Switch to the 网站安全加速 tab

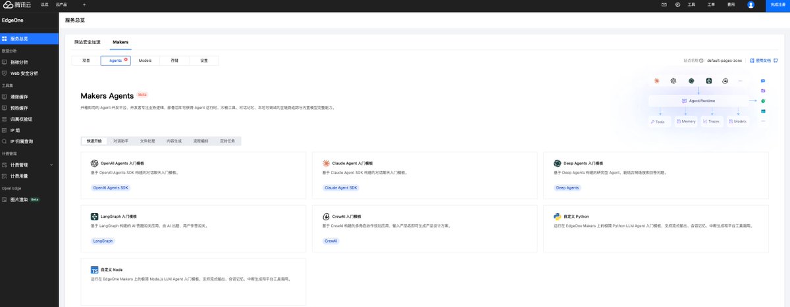click(x=88, y=42)
